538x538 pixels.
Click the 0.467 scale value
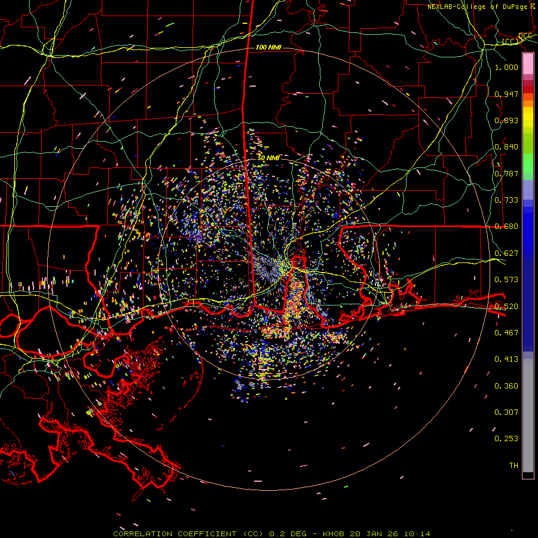506,333
